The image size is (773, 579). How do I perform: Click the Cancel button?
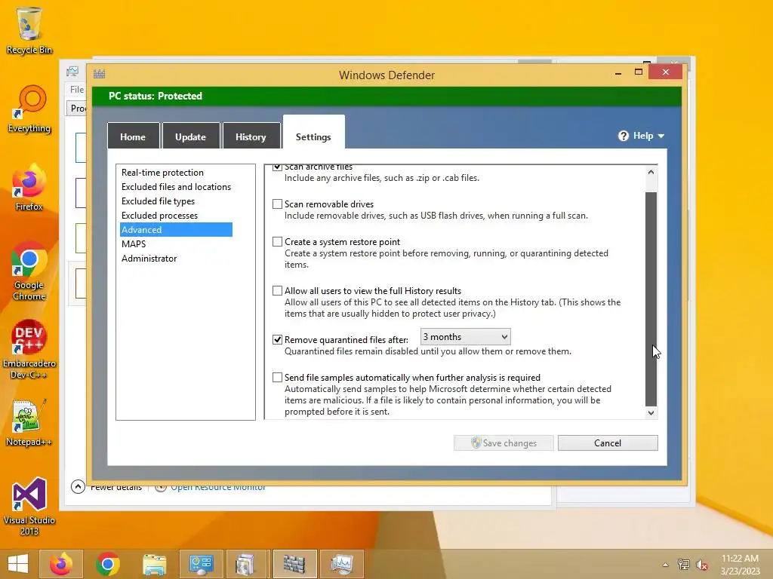coord(608,443)
